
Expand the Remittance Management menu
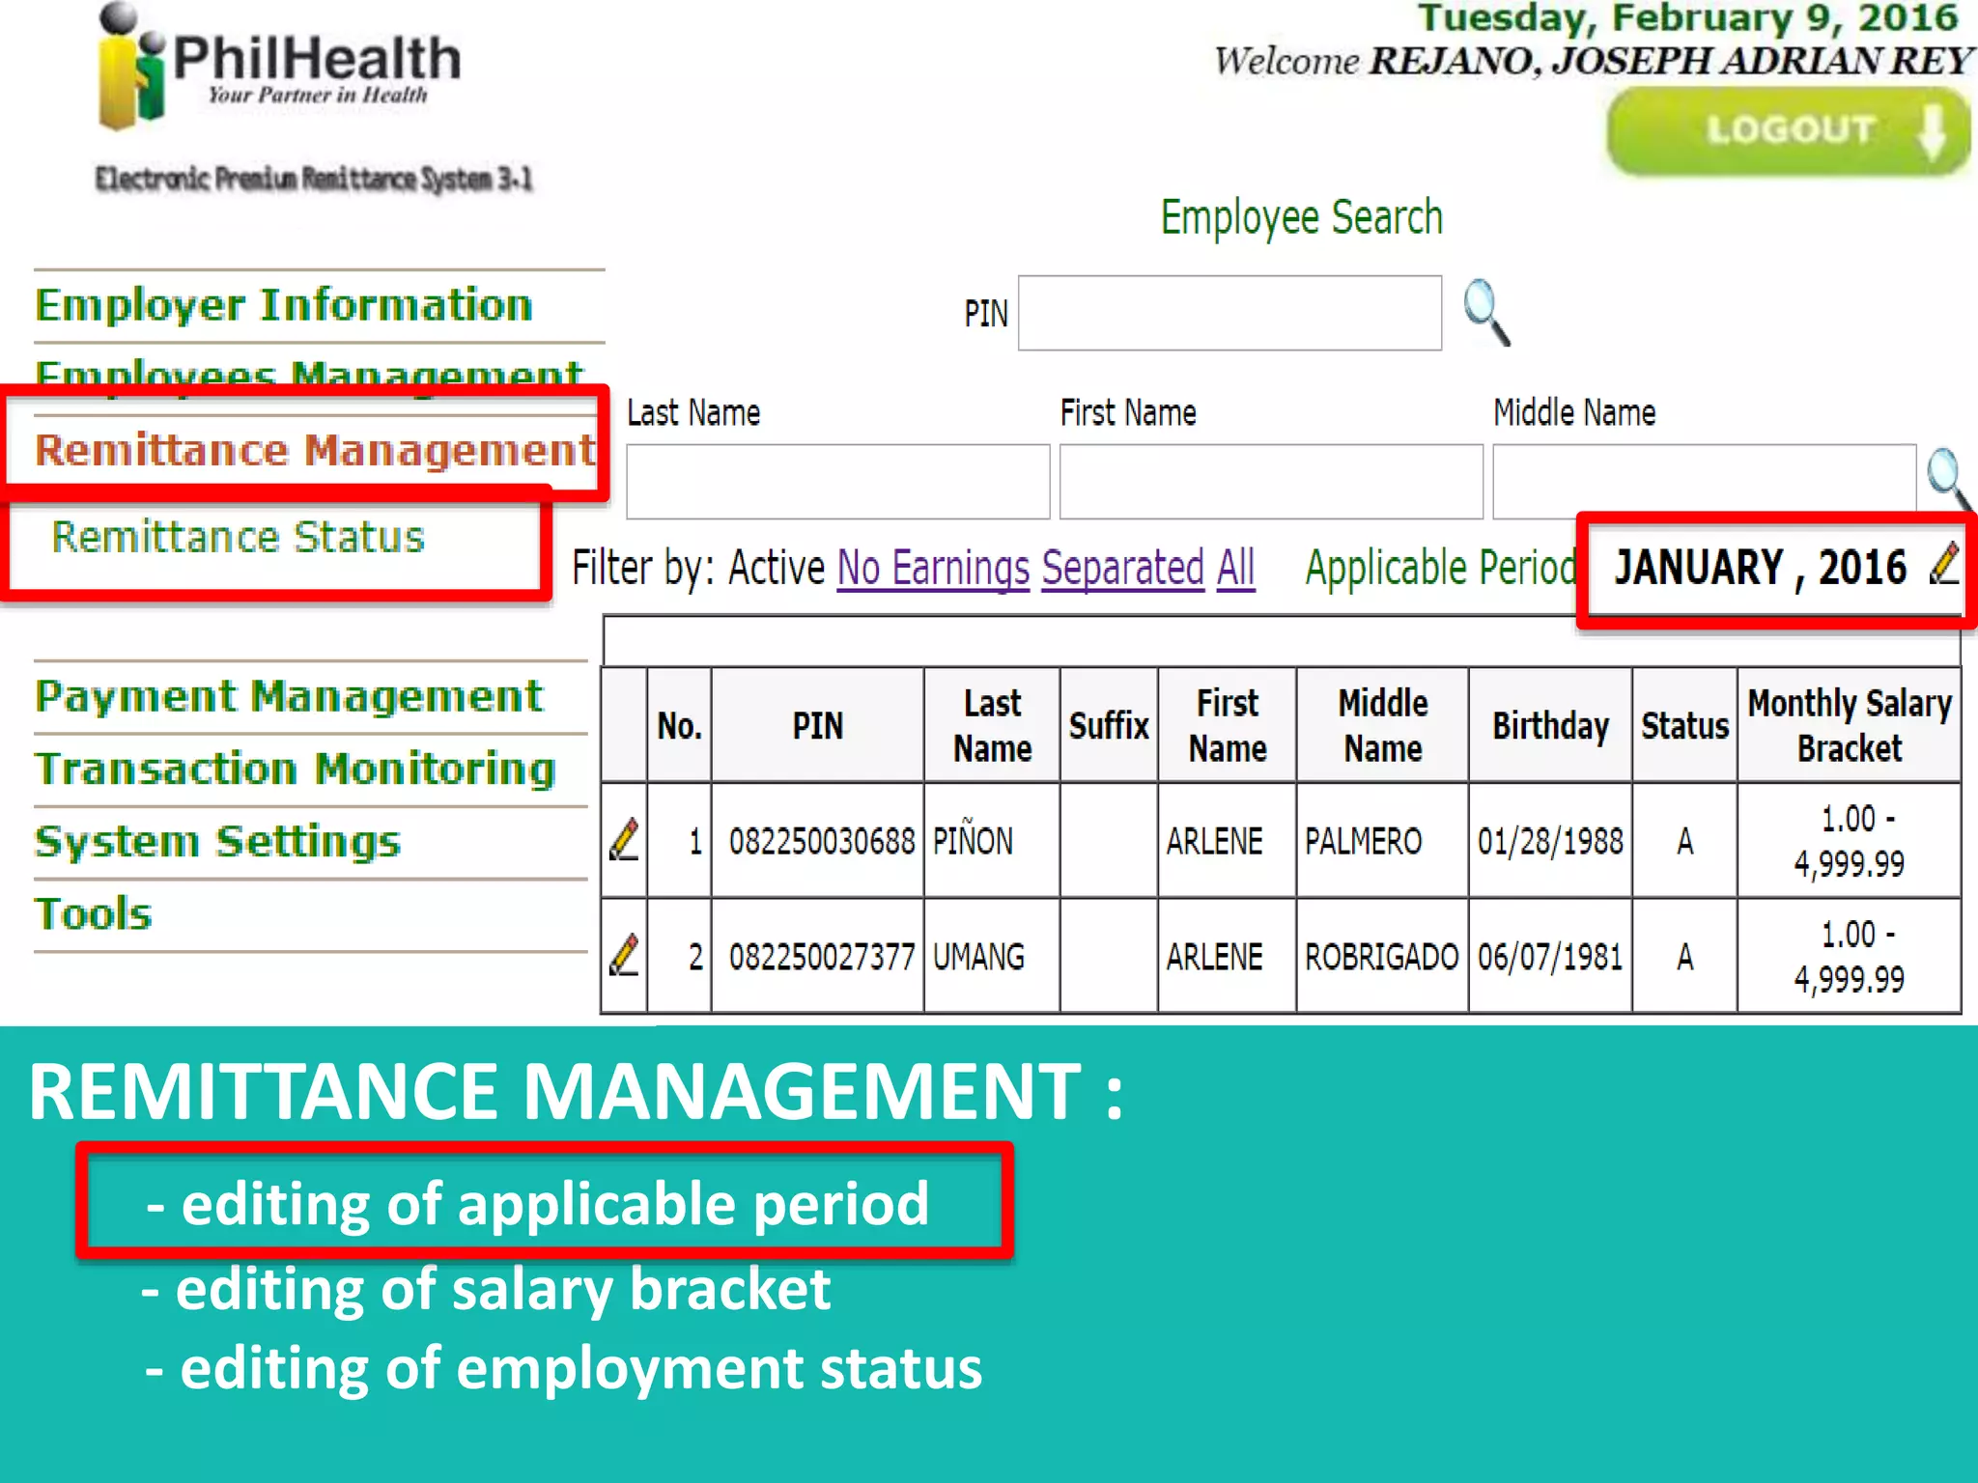point(314,450)
